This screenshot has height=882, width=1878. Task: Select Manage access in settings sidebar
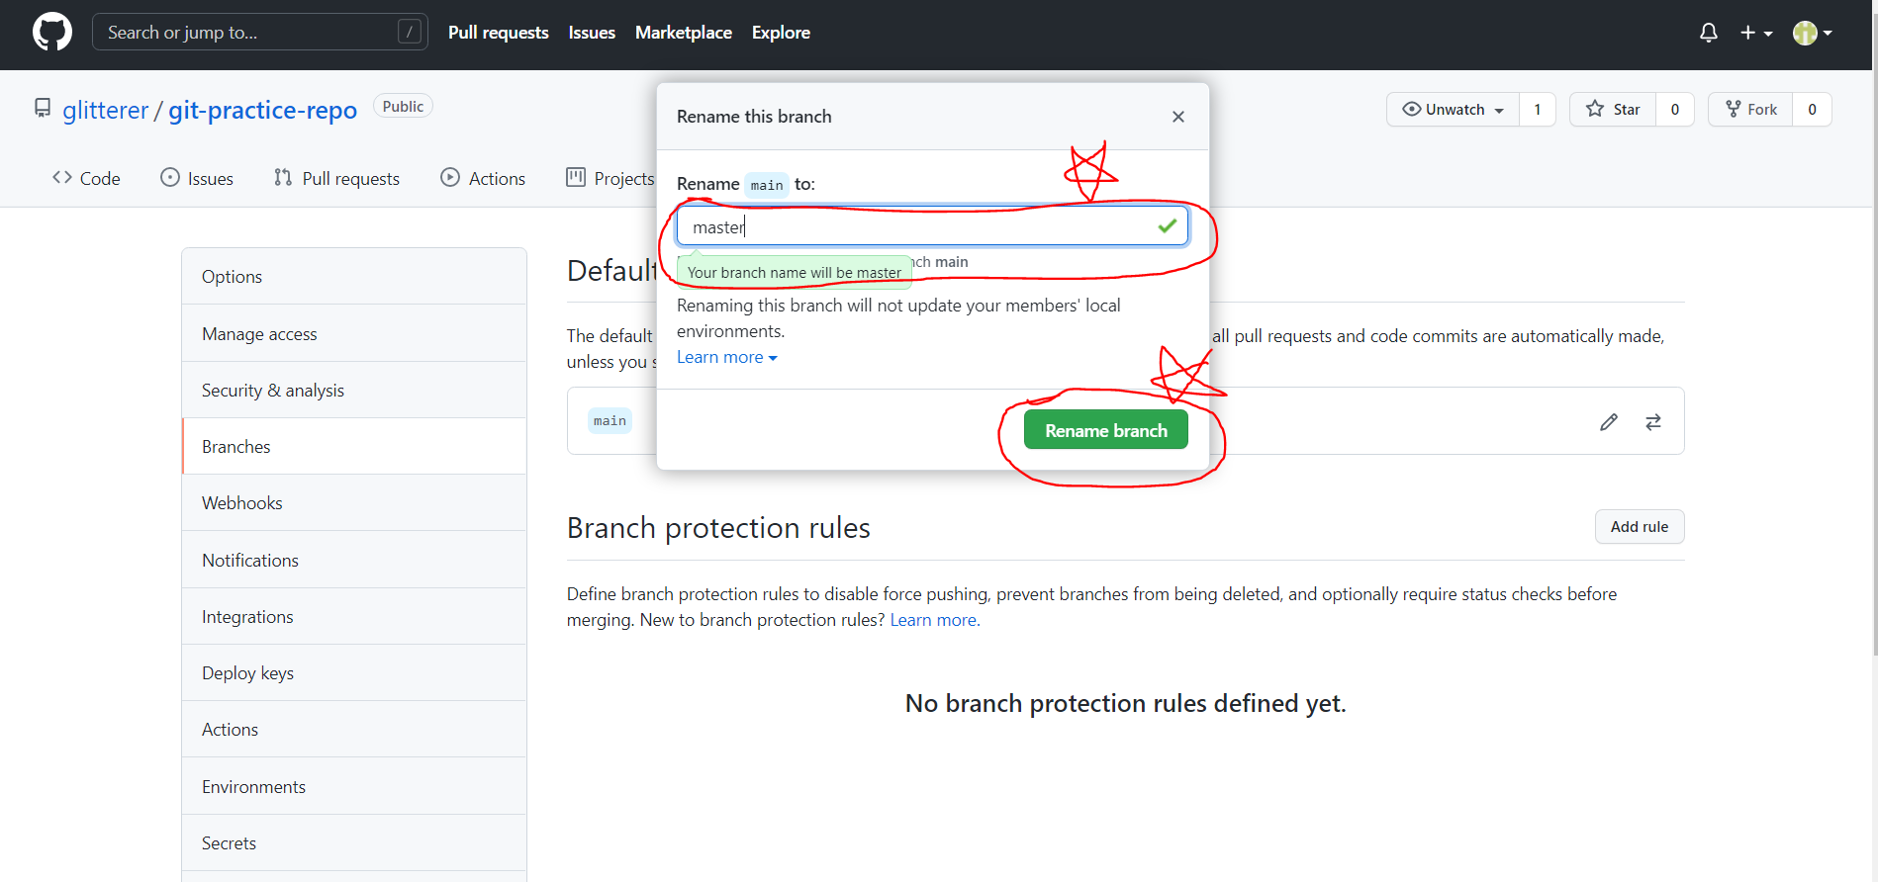coord(354,333)
